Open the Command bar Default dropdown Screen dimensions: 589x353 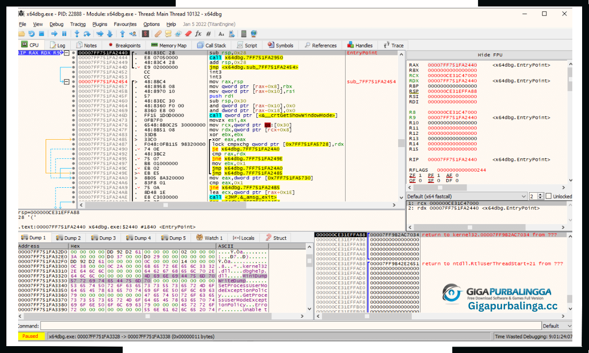pos(557,326)
